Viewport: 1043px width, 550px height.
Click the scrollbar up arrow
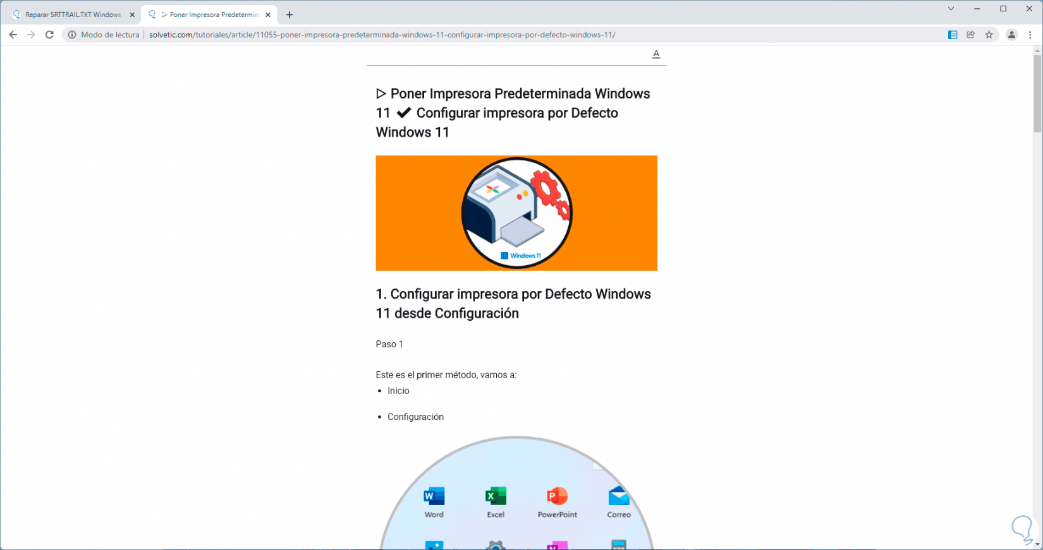[1037, 50]
